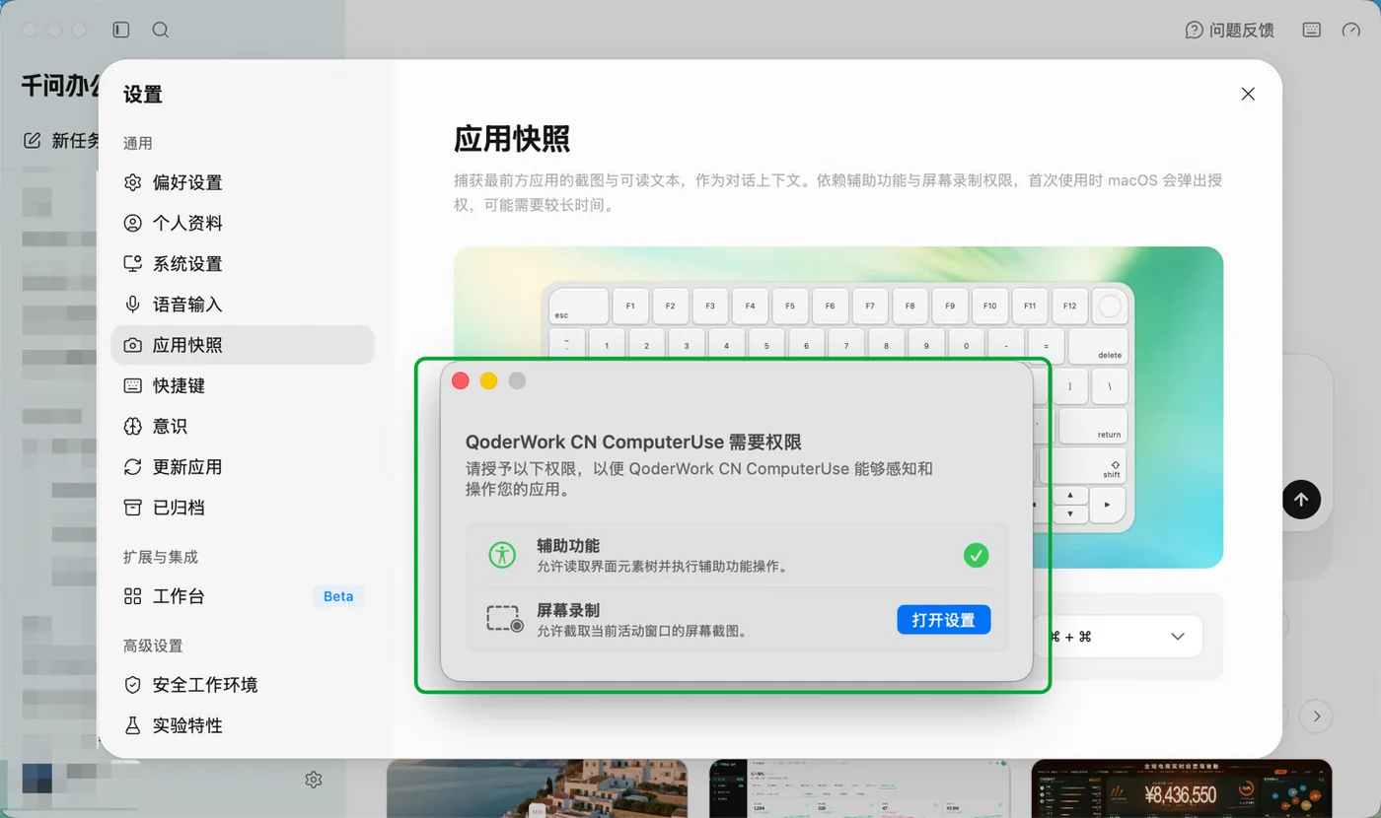The height and width of the screenshot is (818, 1381).
Task: Click the 设置 panel title
Action: 143,95
